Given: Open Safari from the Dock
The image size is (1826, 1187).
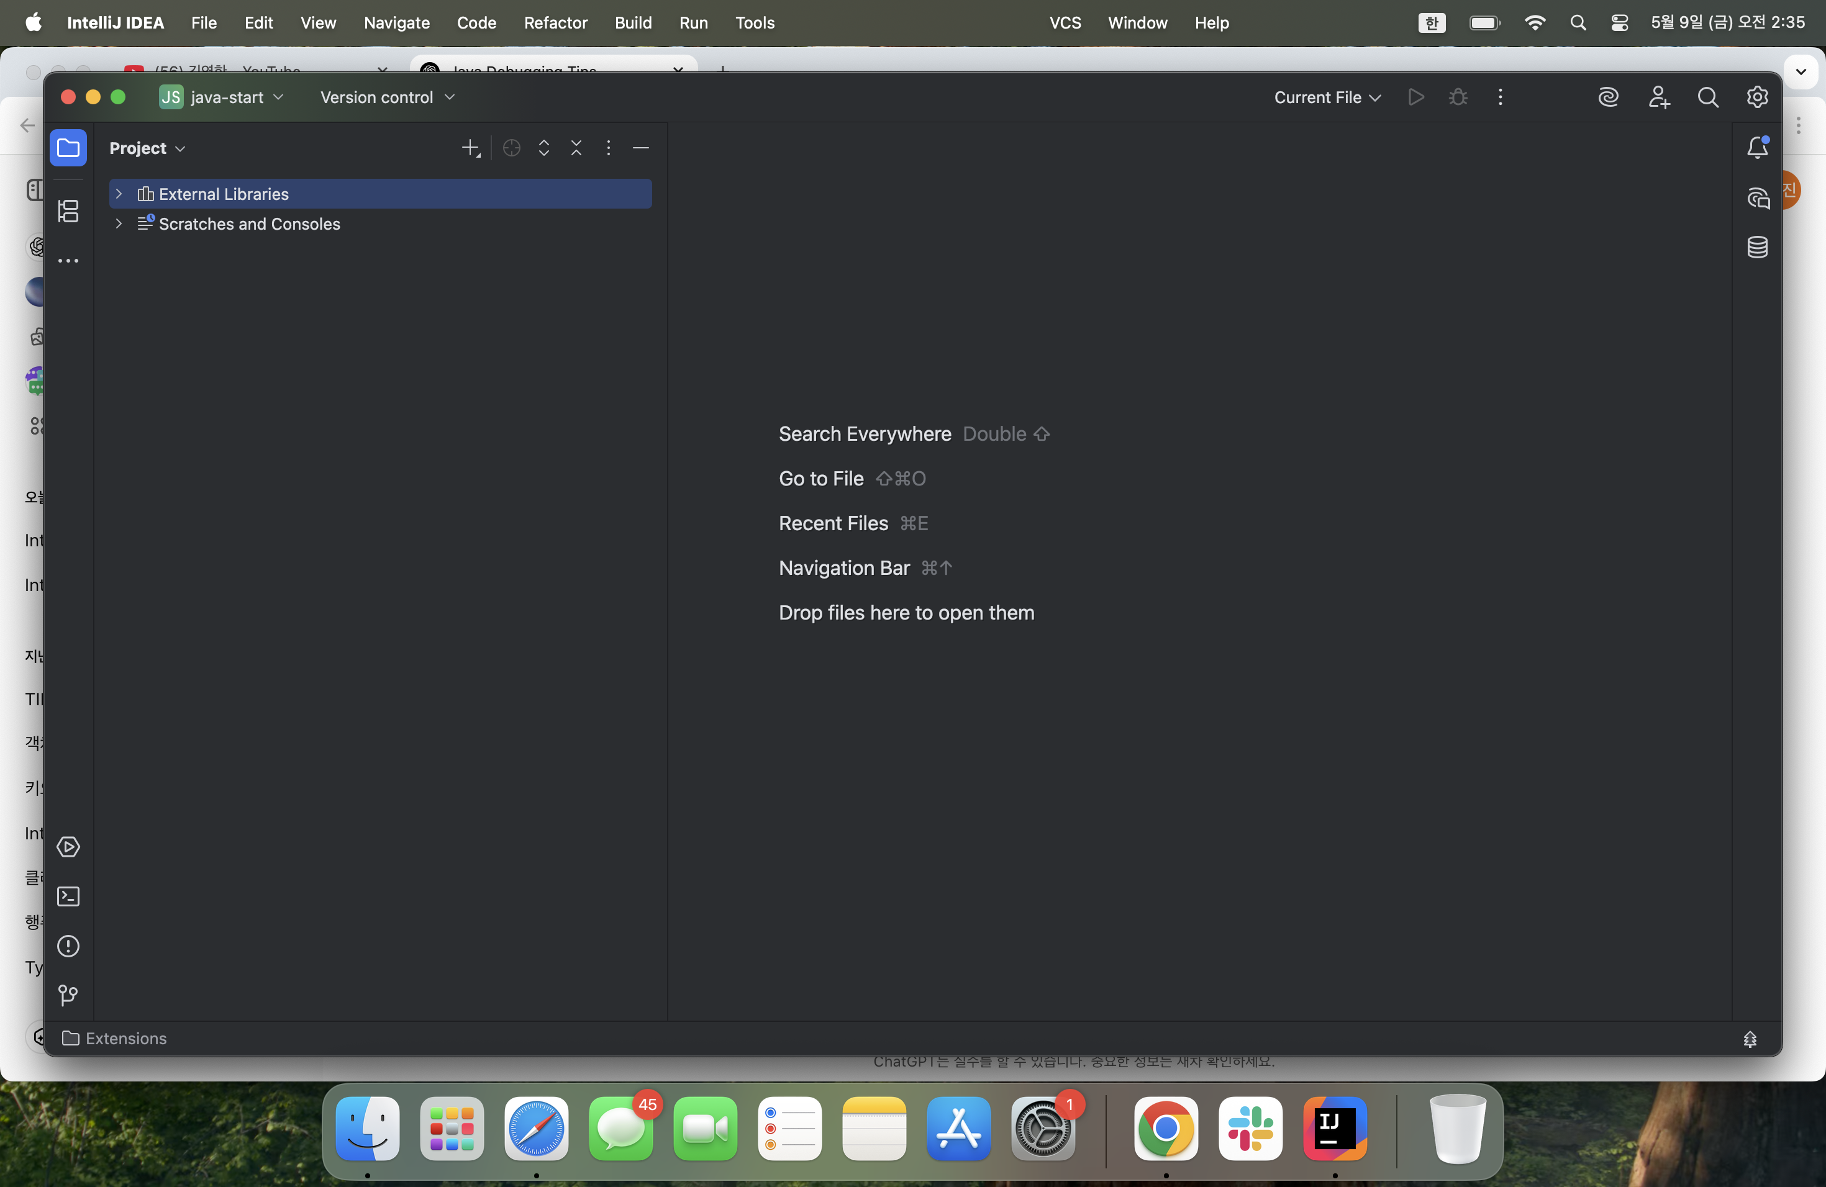Looking at the screenshot, I should pos(536,1128).
